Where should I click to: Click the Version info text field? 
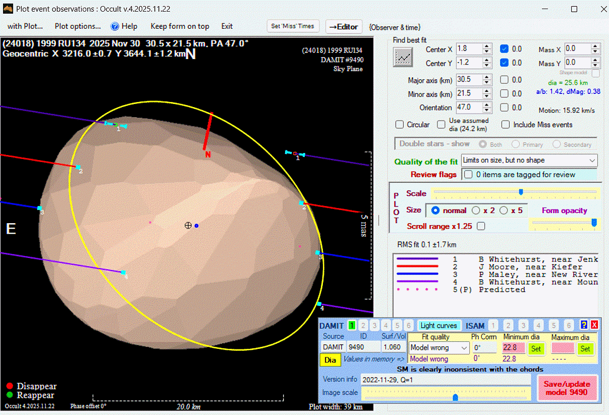click(446, 379)
